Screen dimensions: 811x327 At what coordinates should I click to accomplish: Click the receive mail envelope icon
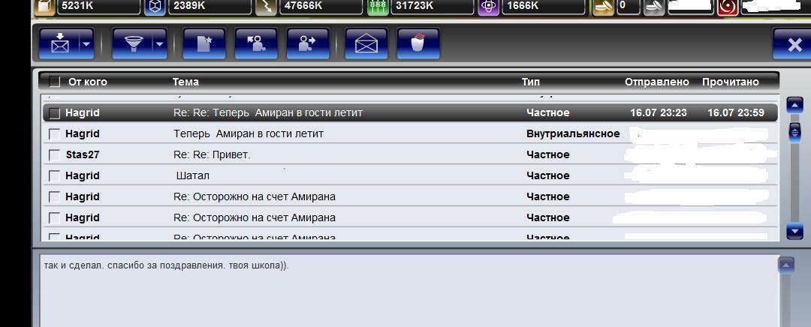[x=60, y=44]
